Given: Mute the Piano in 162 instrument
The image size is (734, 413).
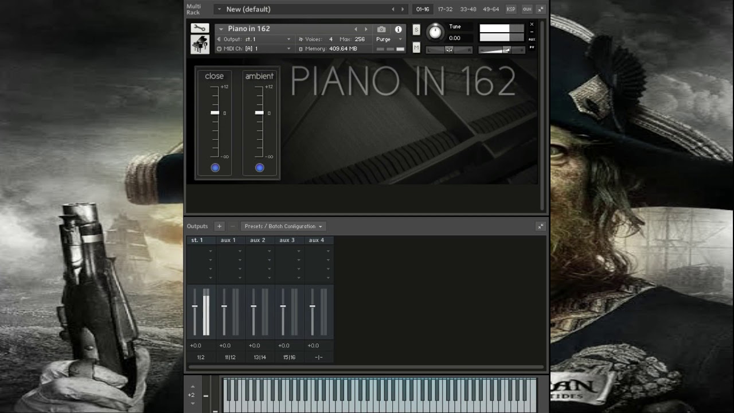Looking at the screenshot, I should pos(416,48).
